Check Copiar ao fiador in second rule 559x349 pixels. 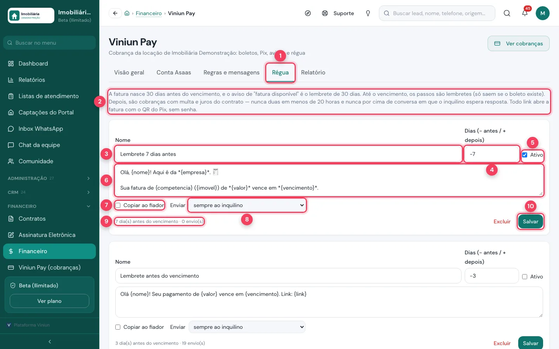click(x=118, y=327)
